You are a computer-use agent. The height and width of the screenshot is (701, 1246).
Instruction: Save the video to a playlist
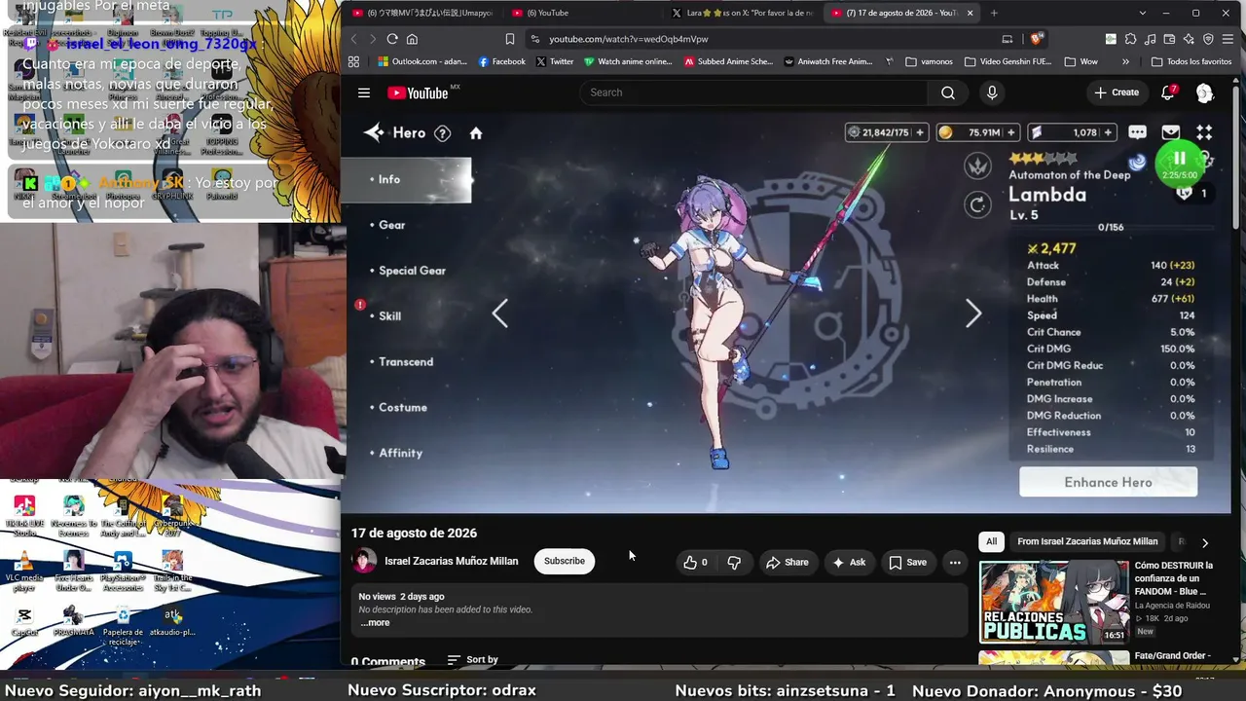click(x=907, y=562)
